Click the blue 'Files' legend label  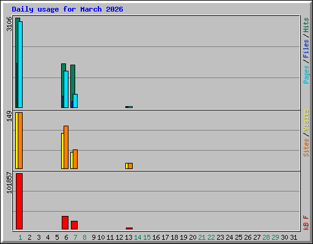click(x=306, y=49)
